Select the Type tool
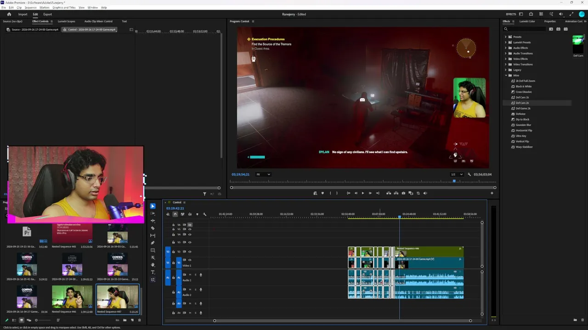The image size is (588, 330). (153, 272)
